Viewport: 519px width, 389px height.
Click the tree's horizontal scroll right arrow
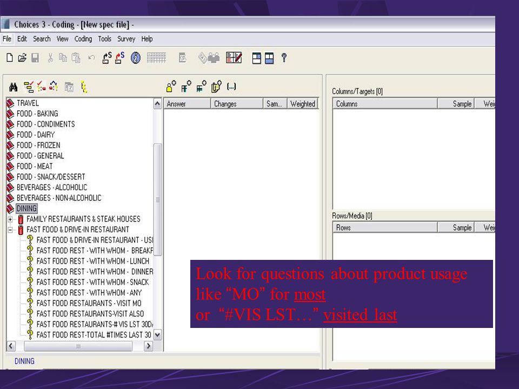(148, 346)
